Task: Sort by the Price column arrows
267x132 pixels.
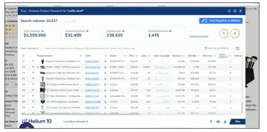Action: 137,56
